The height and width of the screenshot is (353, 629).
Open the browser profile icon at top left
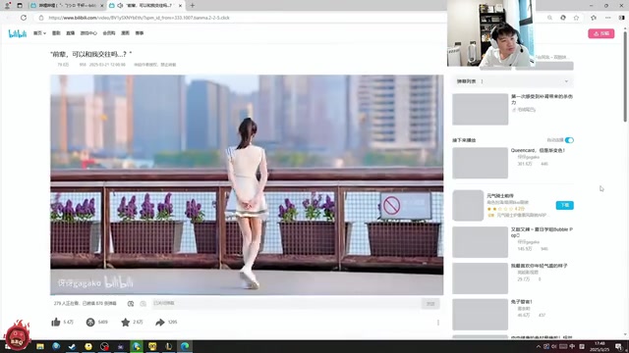coord(7,6)
